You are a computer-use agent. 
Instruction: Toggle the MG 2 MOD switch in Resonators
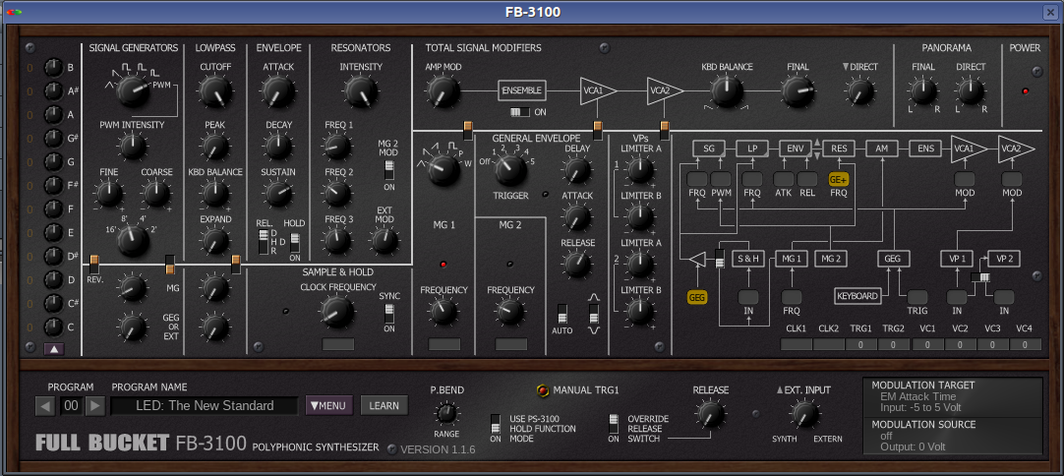(388, 170)
